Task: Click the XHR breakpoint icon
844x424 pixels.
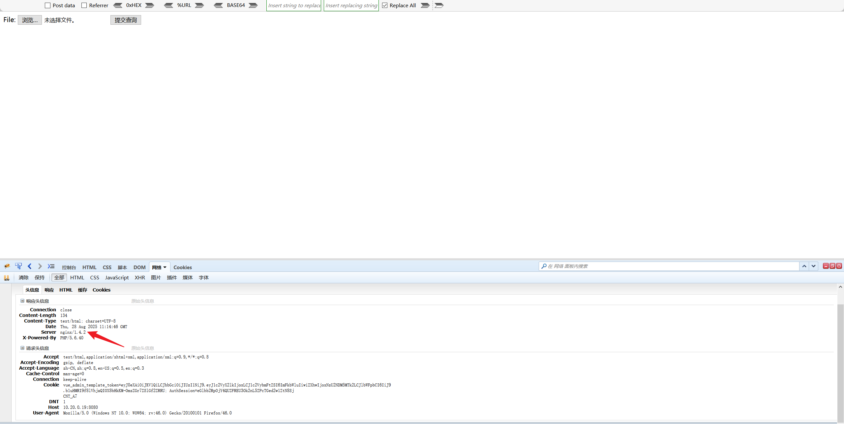Action: pos(7,278)
